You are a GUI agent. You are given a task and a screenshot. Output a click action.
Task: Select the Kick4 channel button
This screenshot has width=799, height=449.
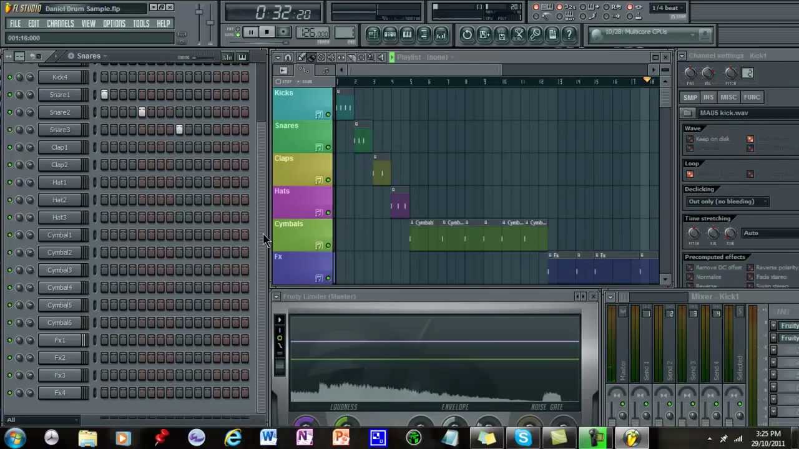[60, 77]
